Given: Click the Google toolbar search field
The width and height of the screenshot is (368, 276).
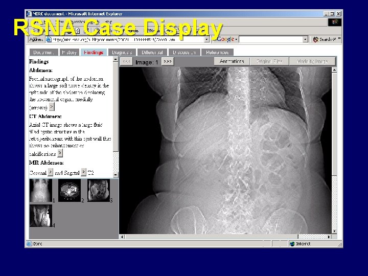Looking at the screenshot, I should pos(271,39).
